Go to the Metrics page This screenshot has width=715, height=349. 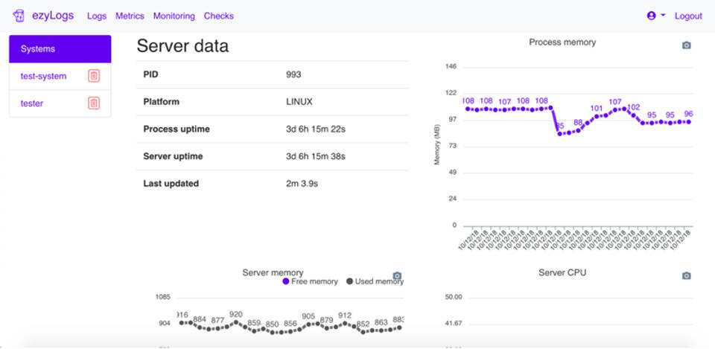(x=130, y=16)
